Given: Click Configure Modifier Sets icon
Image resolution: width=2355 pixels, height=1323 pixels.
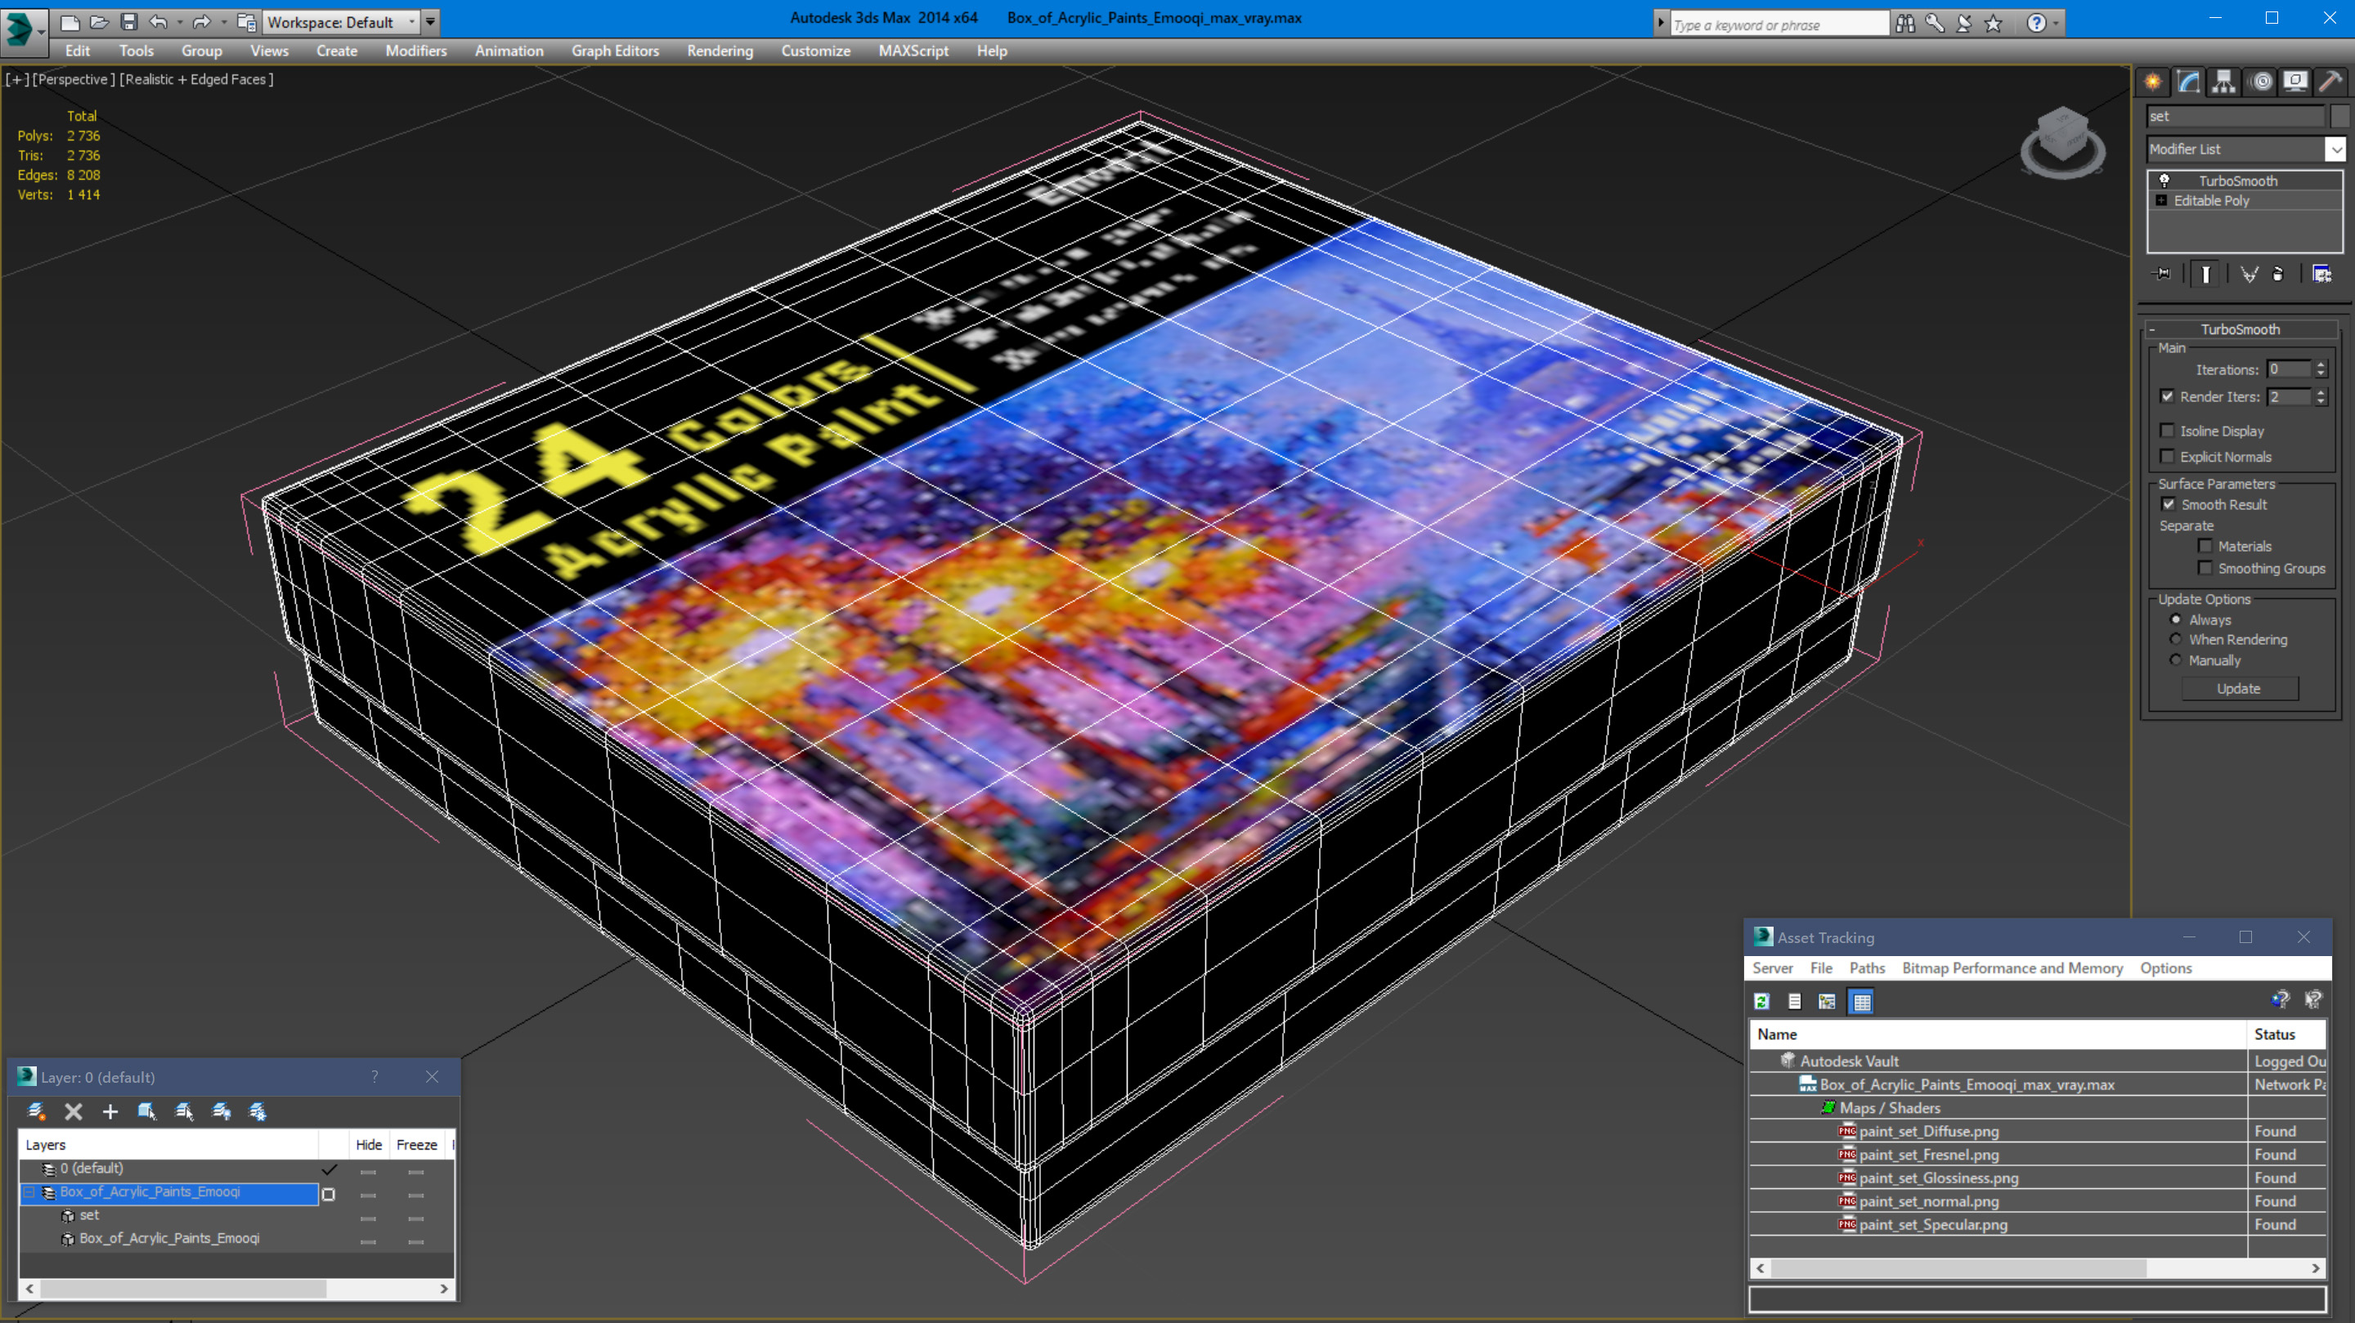Looking at the screenshot, I should click(x=2321, y=274).
